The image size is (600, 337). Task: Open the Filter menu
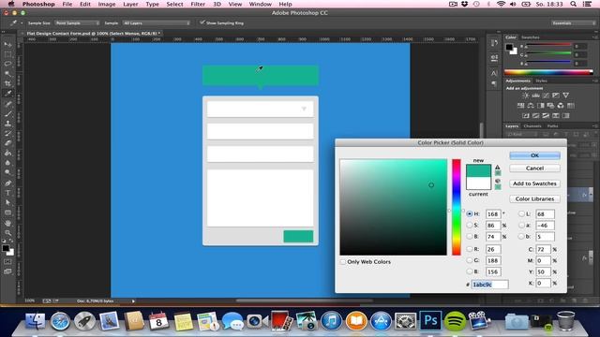198,4
